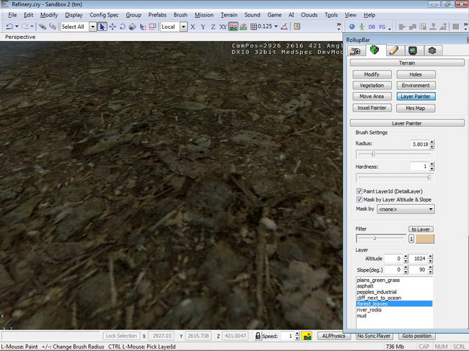469x351 pixels.
Task: Click the Voxel Painter button
Action: pos(372,108)
